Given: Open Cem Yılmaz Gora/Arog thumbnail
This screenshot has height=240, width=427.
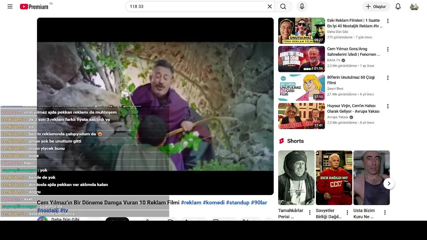Looking at the screenshot, I should pos(302,59).
